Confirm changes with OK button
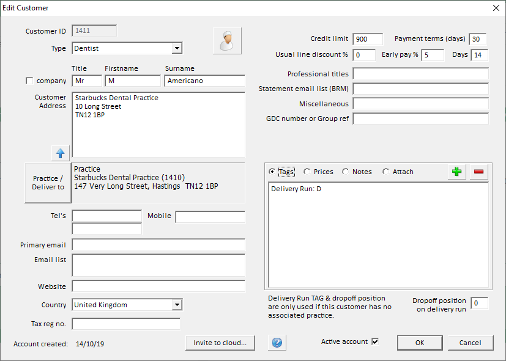 (x=420, y=343)
